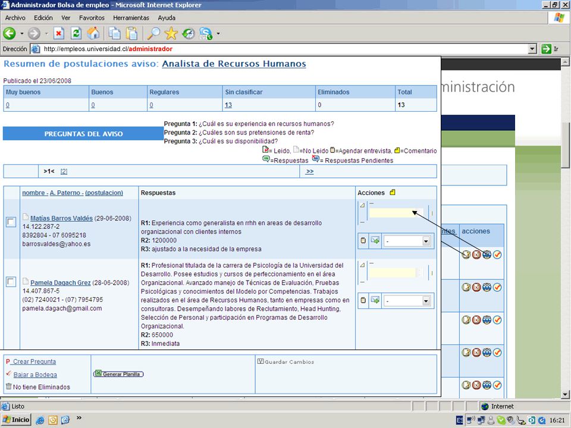Click the Regulares count 0 link
571x428 pixels.
pos(151,105)
